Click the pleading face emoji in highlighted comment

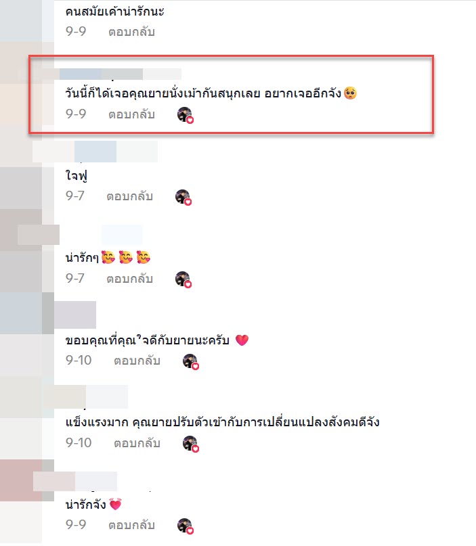[350, 93]
